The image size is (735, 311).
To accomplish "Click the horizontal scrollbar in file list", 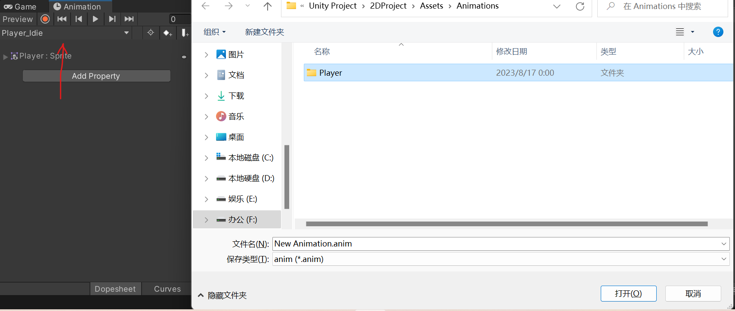I will [x=506, y=224].
